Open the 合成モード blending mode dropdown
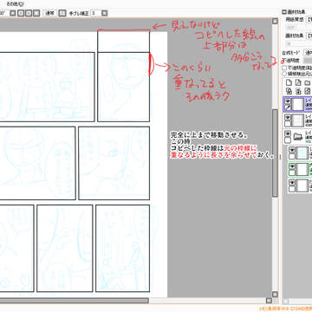Viewport: 312px width, 312px height. [x=308, y=53]
